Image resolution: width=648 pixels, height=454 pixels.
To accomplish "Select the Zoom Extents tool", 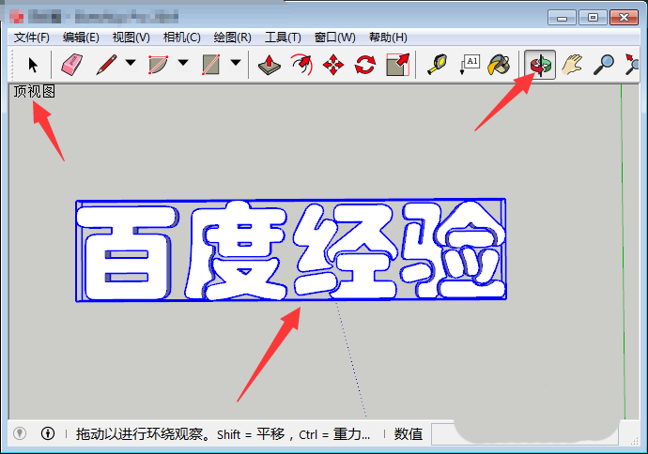I will (632, 65).
